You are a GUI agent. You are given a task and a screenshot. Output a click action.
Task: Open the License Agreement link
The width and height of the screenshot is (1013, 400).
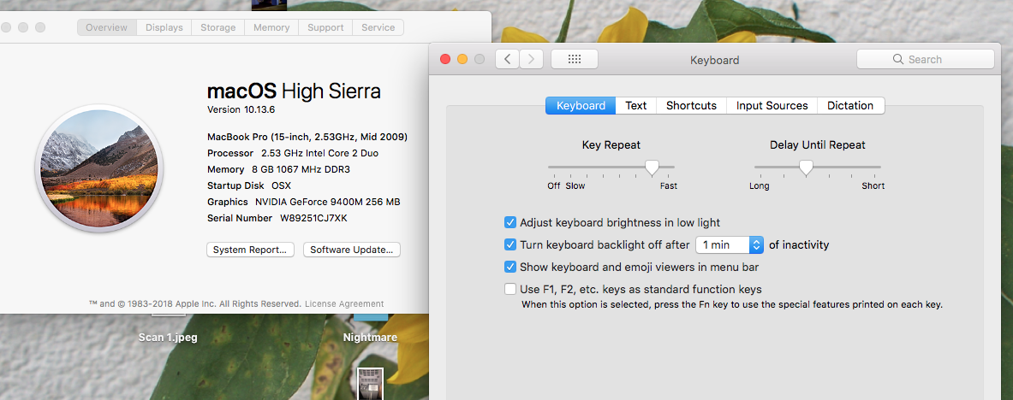coord(344,303)
